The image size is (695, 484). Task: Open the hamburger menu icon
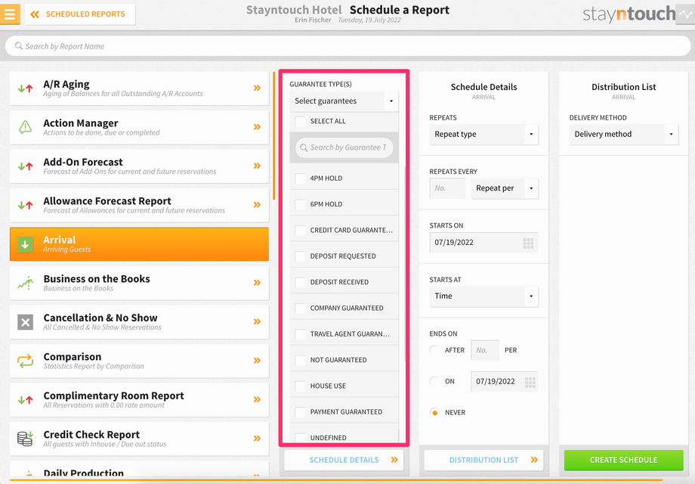click(10, 14)
